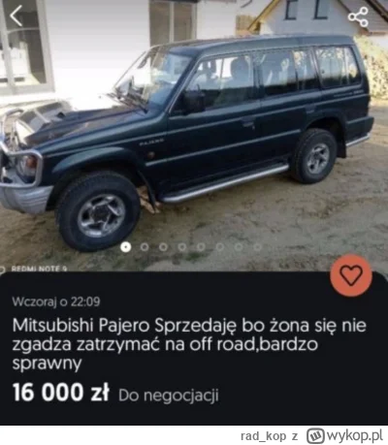Jump to the sixth photo dot

[220, 247]
